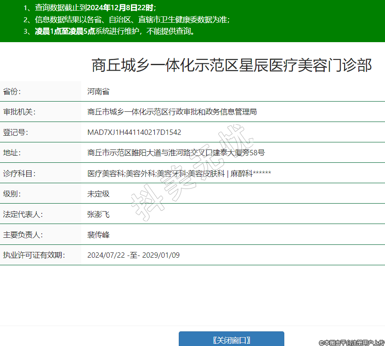Viewport: 385px width, 346px height.
Task: Click the province value 河南省
Action: pos(98,92)
